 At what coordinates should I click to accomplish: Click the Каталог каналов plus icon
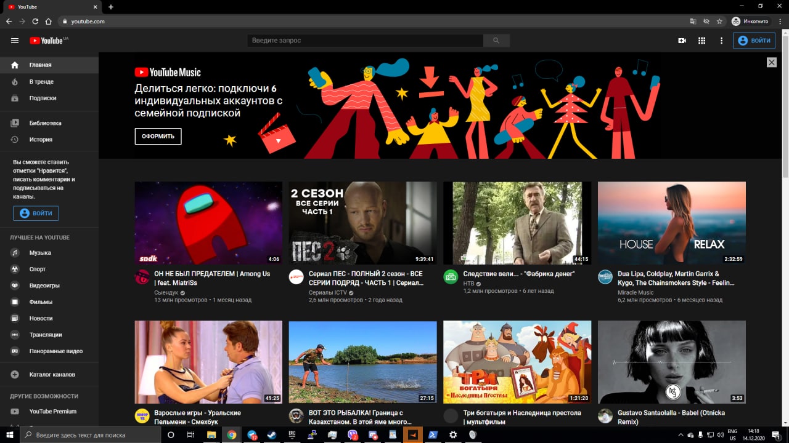click(x=15, y=374)
